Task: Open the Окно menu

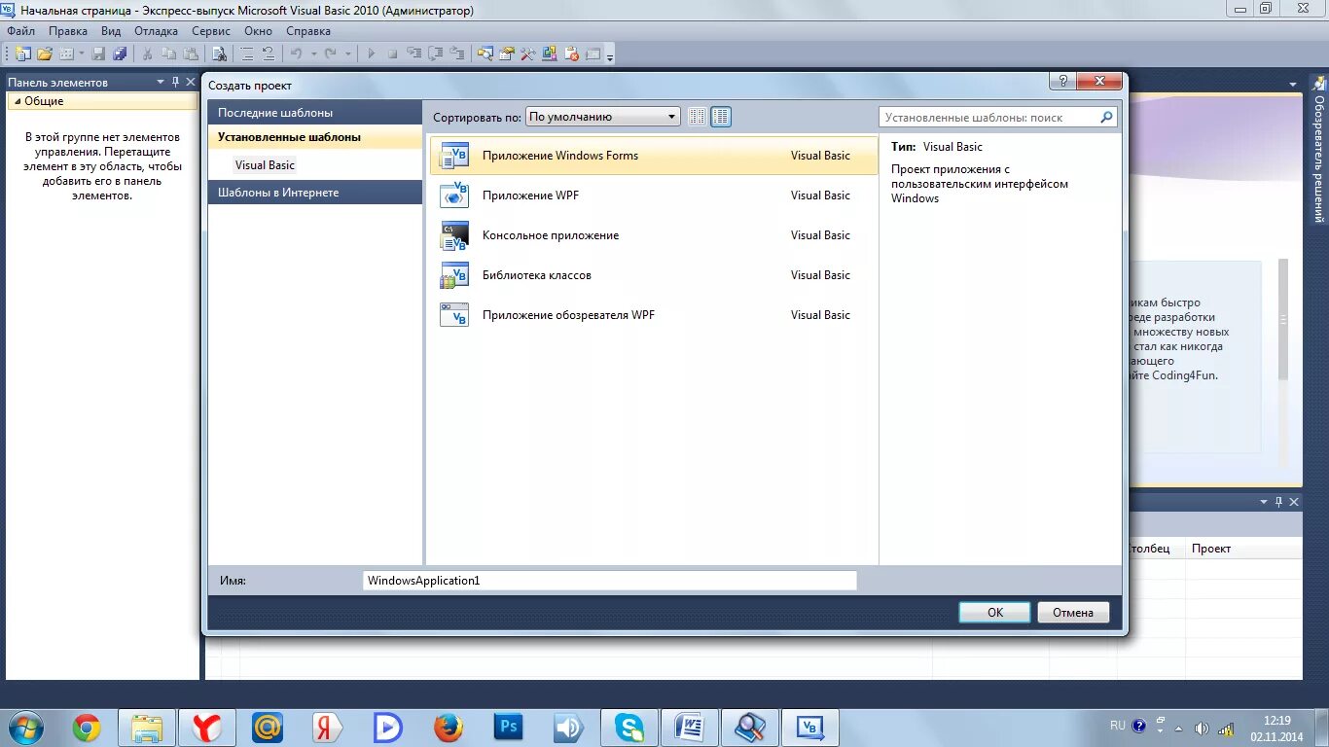Action: [x=258, y=31]
